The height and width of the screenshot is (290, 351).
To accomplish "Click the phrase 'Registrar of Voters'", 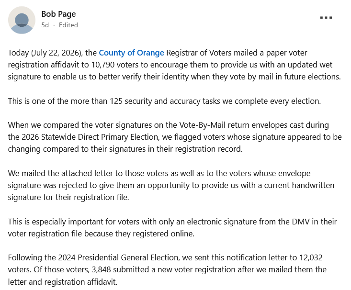I will coord(200,53).
